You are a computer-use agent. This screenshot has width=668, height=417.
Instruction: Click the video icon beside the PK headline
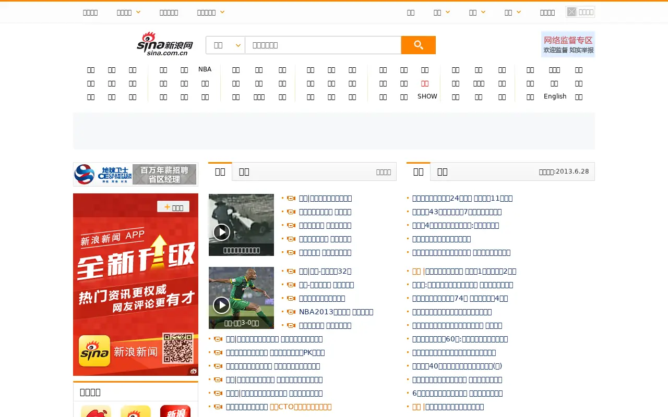218,353
